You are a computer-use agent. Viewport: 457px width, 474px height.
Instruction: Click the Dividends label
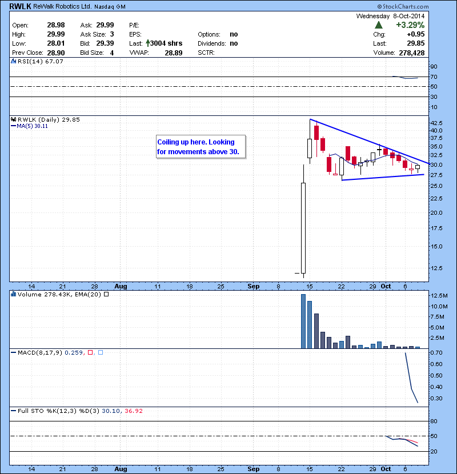point(212,43)
